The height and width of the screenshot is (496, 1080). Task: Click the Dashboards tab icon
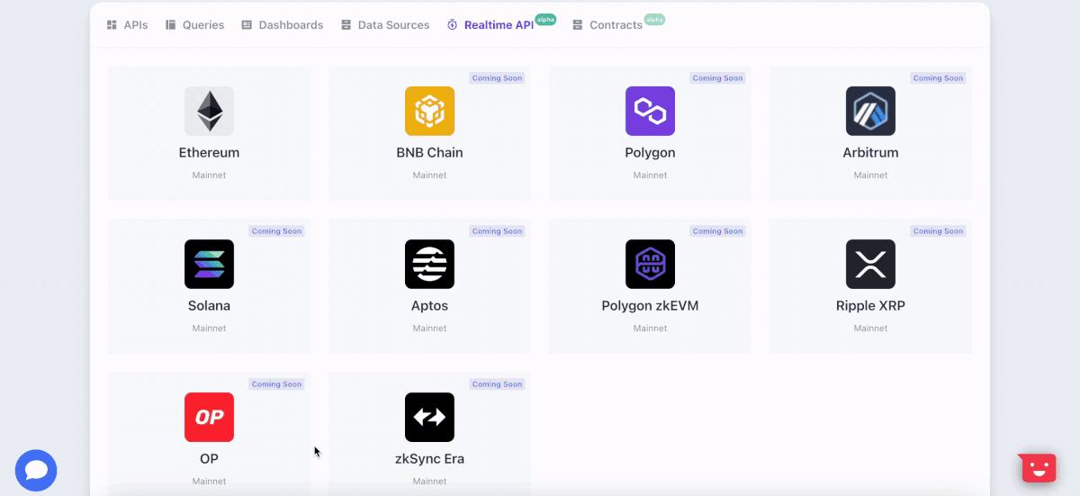coord(247,25)
